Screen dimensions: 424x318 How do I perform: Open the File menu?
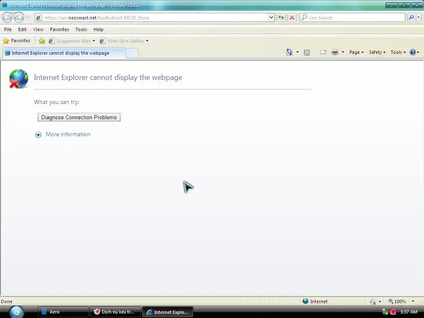click(x=8, y=29)
